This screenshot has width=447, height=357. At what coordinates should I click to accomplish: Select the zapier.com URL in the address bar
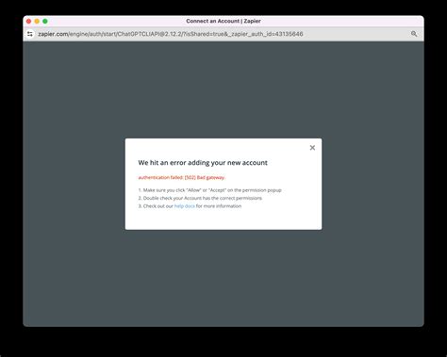pyautogui.click(x=171, y=34)
